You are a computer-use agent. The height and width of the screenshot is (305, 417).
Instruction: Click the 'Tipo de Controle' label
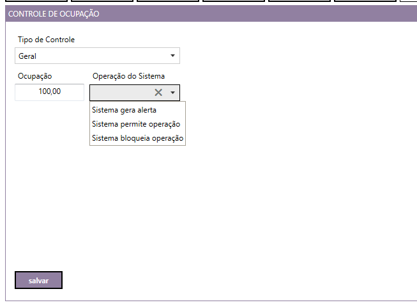(46, 40)
